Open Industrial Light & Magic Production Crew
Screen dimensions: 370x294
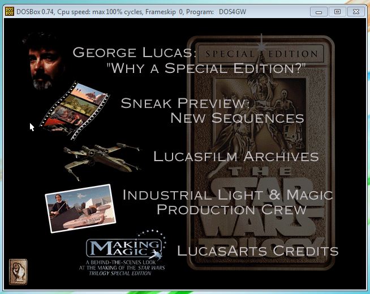(227, 202)
